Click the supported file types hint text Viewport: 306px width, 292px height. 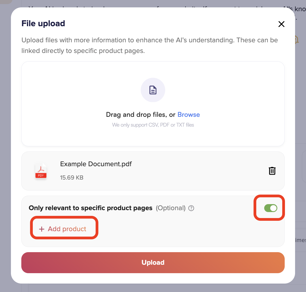[153, 125]
